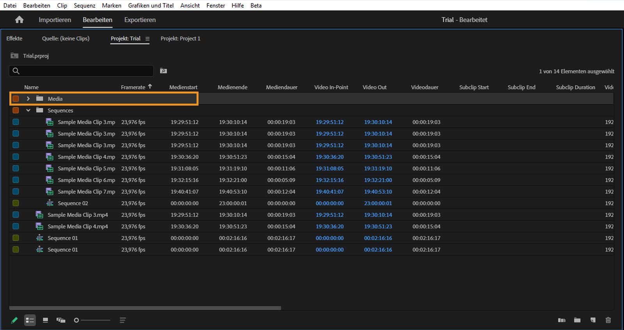Expand the Media bin
The height and width of the screenshot is (330, 624).
(x=28, y=99)
